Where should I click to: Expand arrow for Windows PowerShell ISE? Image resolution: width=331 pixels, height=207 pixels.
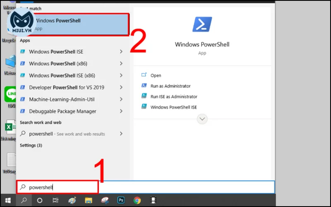pos(121,51)
